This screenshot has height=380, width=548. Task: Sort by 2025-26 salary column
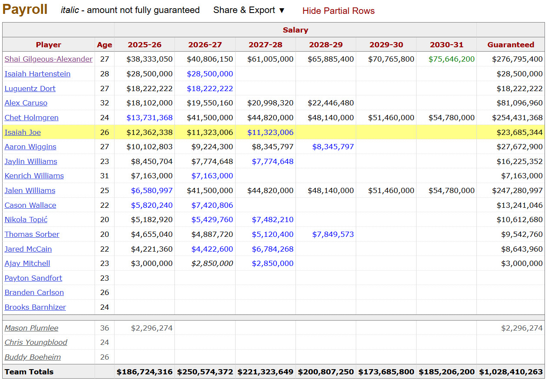click(144, 45)
